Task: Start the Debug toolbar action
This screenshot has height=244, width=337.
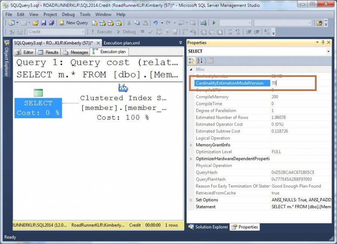Action: (x=127, y=32)
